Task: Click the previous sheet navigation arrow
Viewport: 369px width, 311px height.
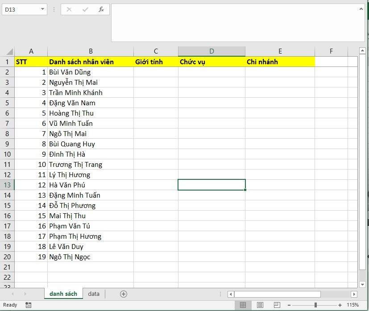Action: 13,294
